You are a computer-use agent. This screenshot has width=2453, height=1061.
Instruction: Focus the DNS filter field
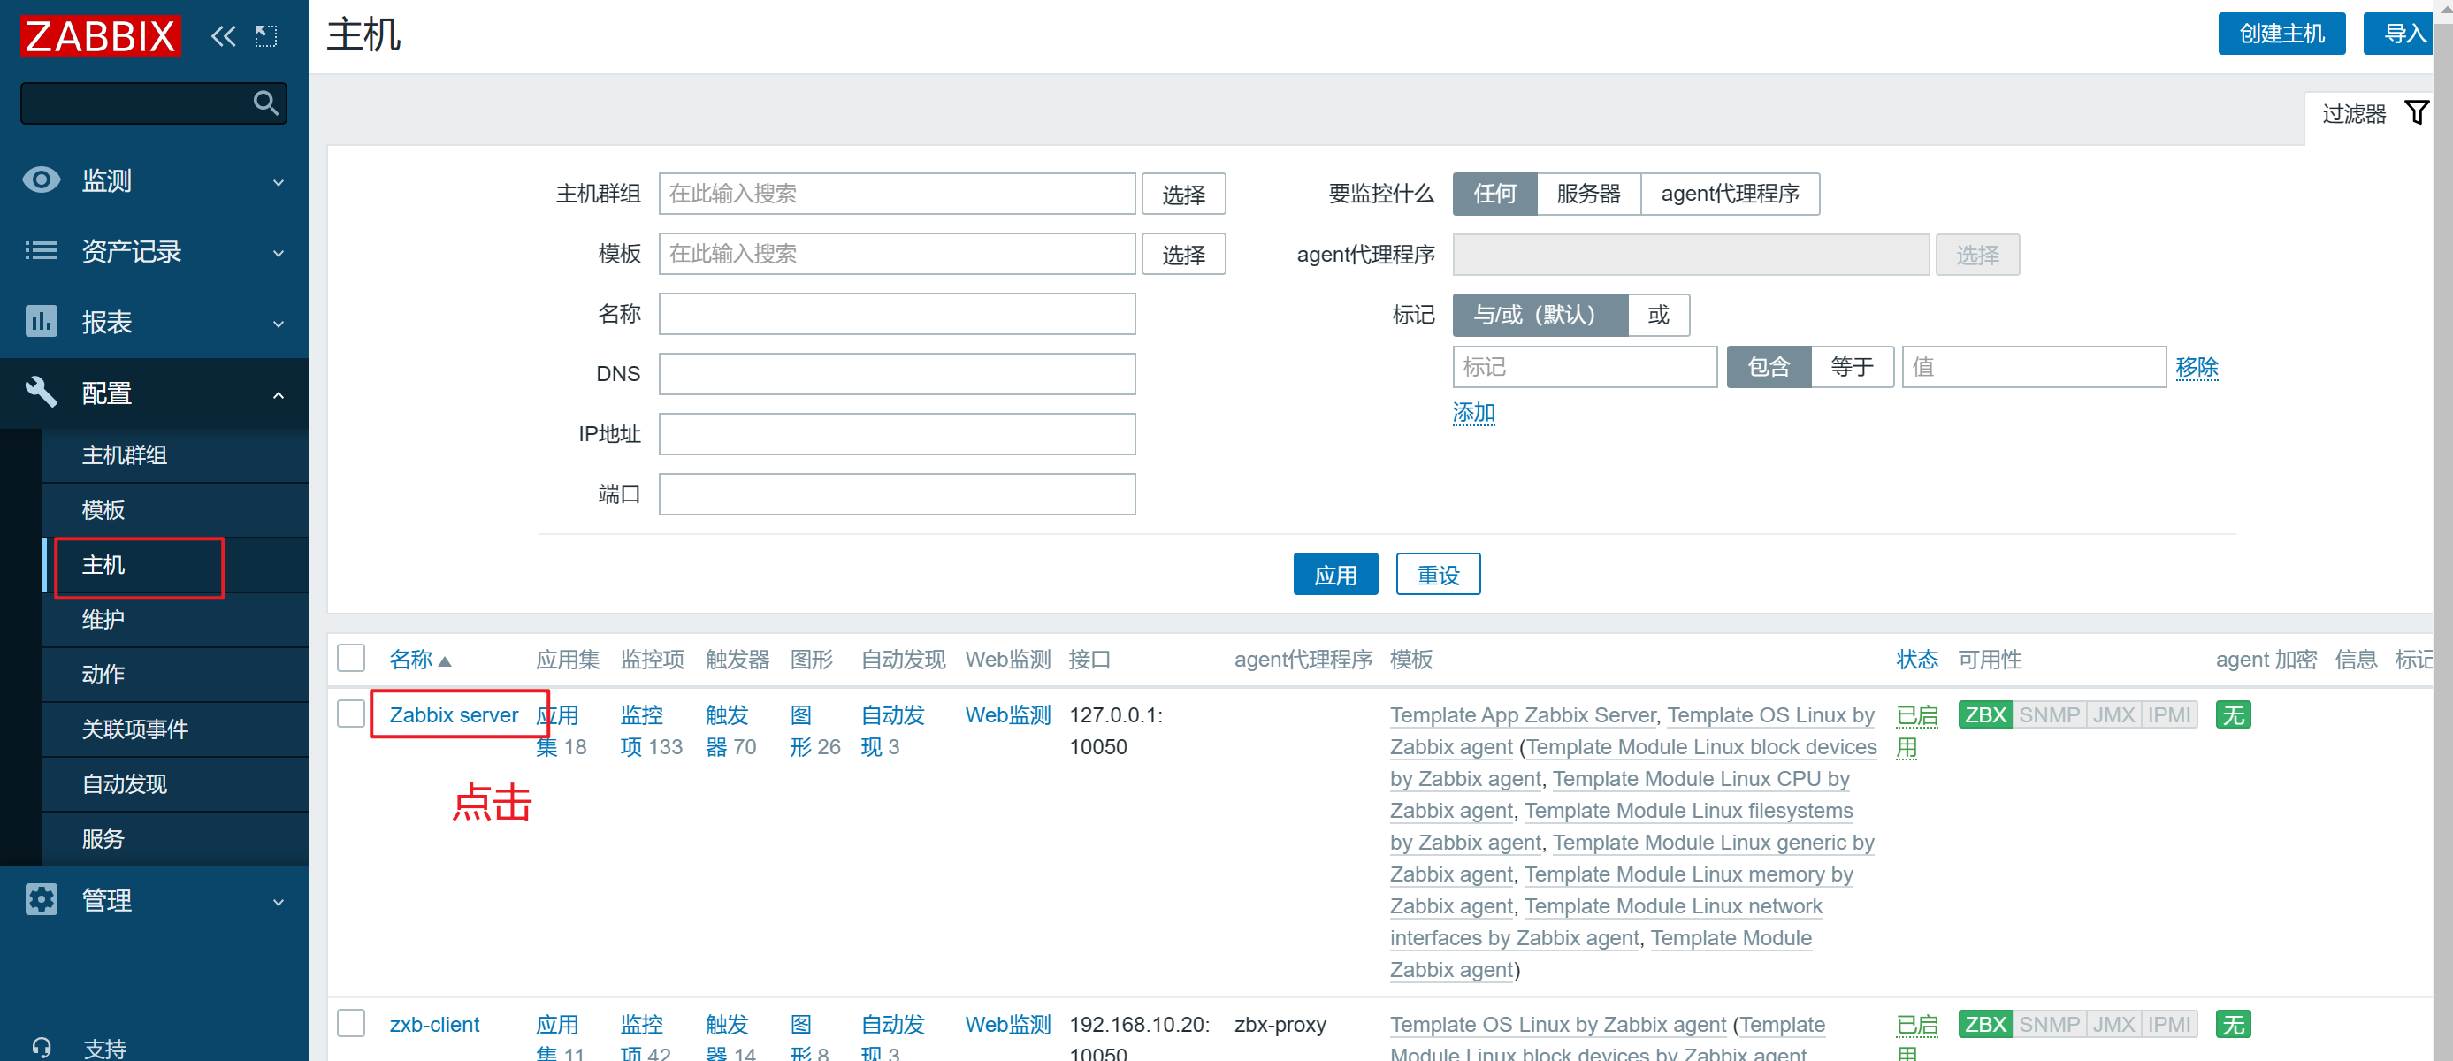[x=897, y=374]
